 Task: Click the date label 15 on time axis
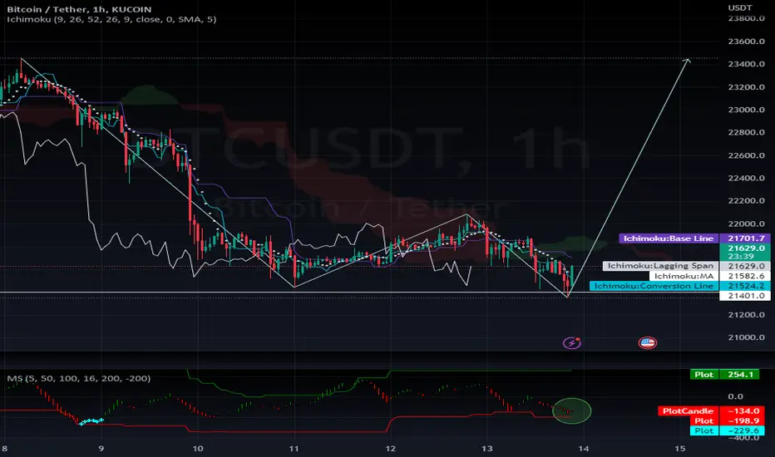pyautogui.click(x=680, y=449)
